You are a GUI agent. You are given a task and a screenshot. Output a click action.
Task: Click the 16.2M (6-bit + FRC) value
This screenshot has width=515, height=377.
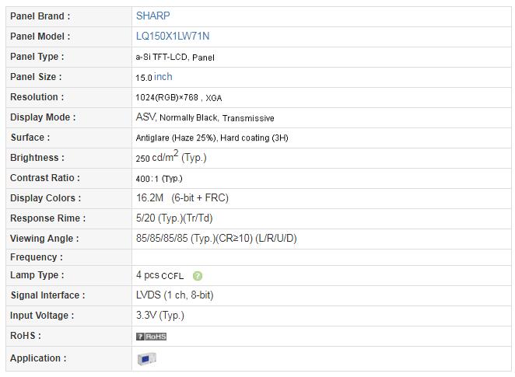(182, 198)
